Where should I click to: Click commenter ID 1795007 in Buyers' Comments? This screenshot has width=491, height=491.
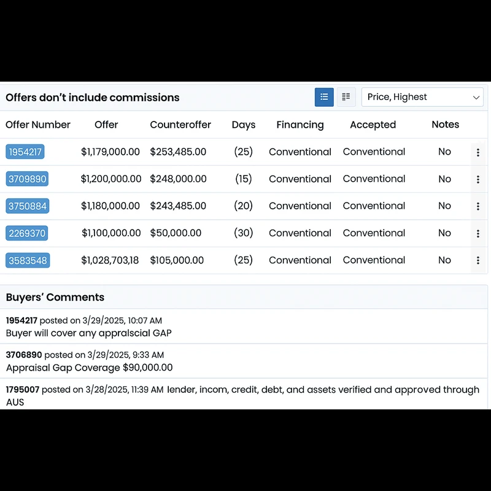[x=22, y=390]
